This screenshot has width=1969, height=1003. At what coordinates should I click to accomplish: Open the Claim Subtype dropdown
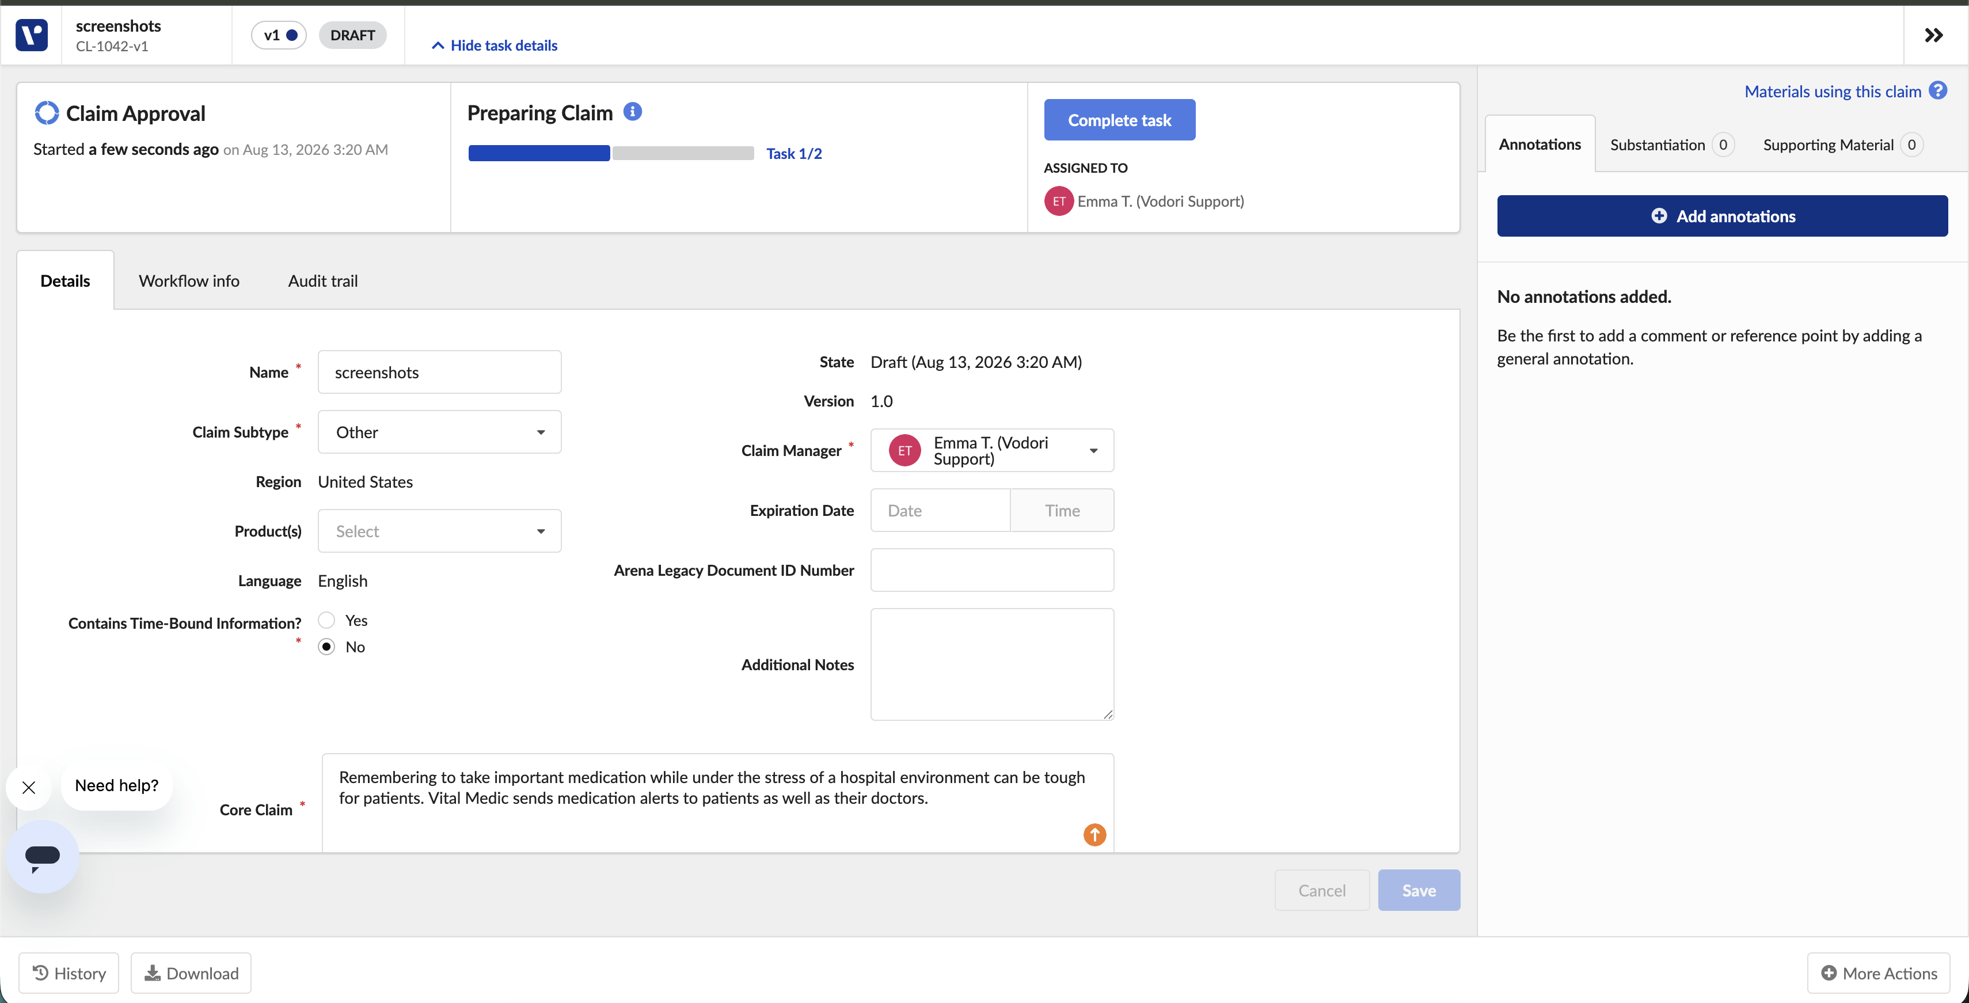click(x=439, y=432)
